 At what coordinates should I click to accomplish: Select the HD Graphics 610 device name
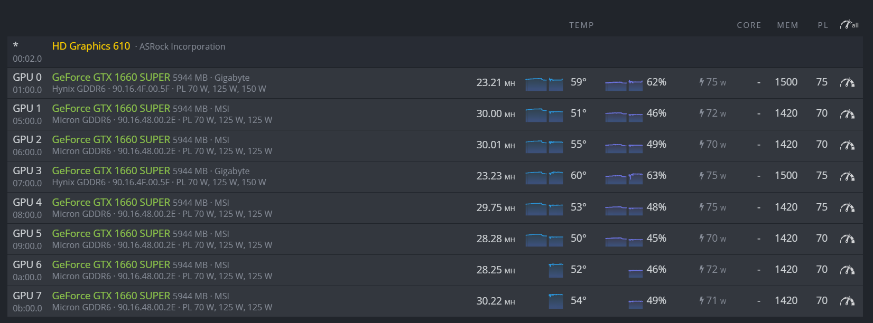(x=91, y=46)
